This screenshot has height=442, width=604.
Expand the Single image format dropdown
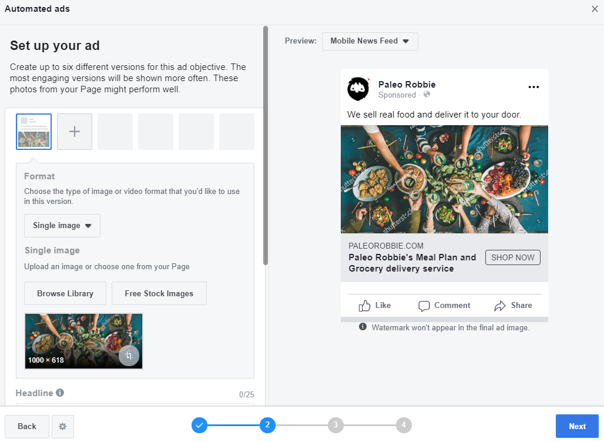62,226
